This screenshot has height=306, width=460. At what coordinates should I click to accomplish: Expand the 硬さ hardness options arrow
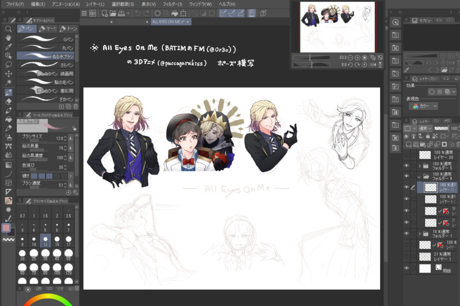[x=70, y=176]
